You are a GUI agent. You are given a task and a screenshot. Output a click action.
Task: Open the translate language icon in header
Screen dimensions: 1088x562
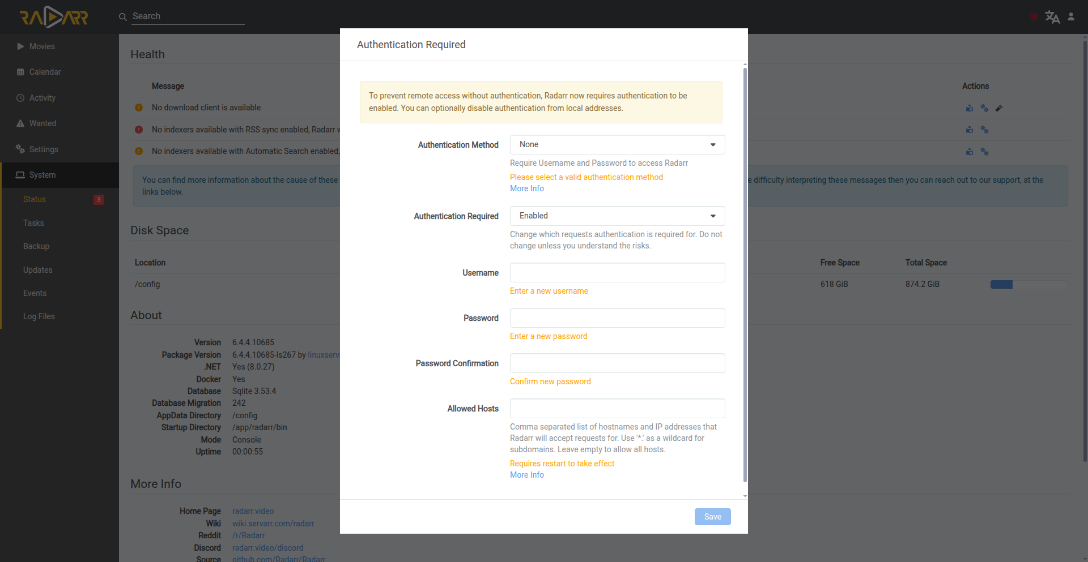coord(1052,17)
